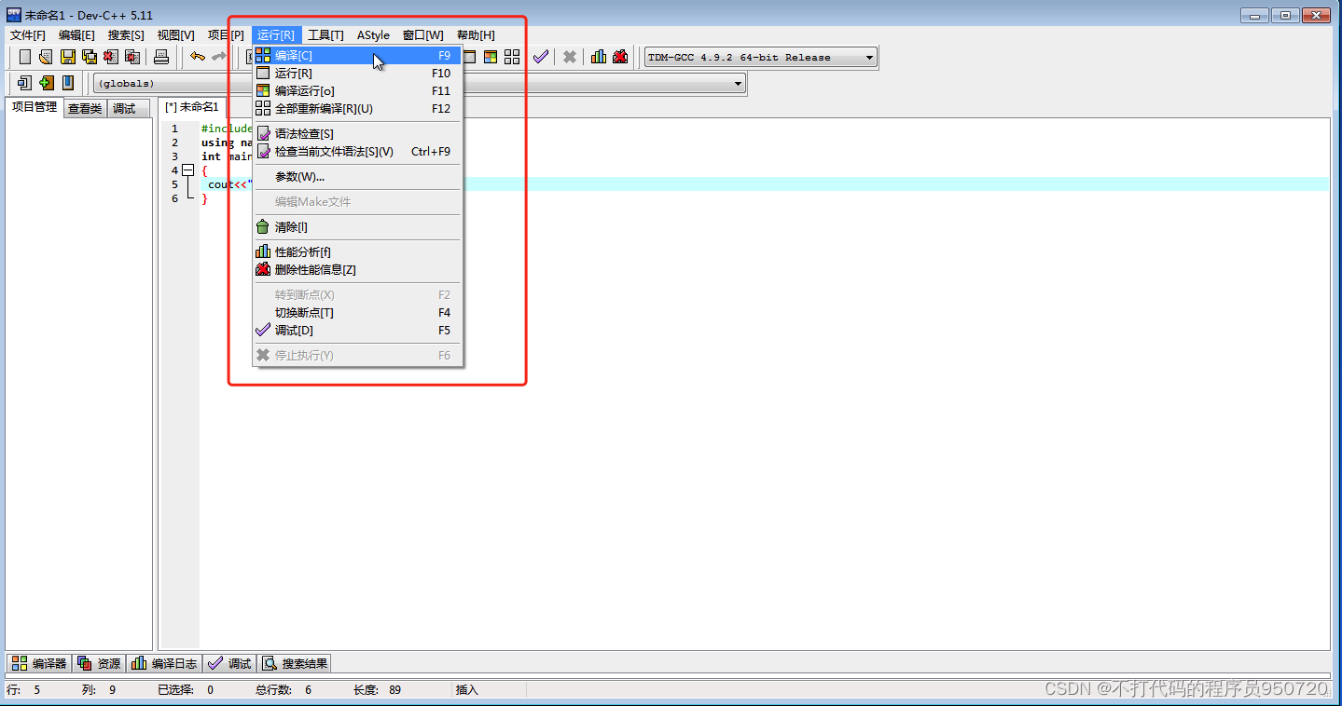The image size is (1342, 706).
Task: Open 参数(W)... menu entry
Action: 358,176
